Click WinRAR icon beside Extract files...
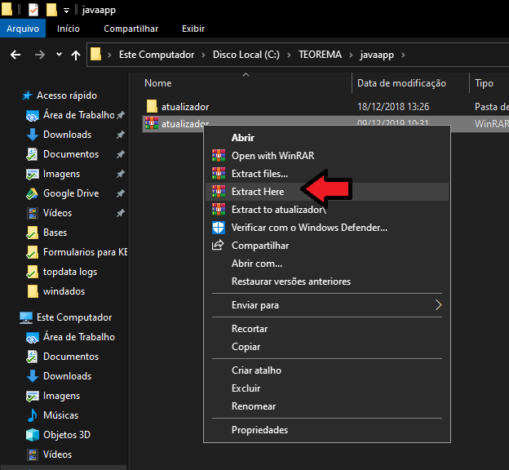Screen dimensions: 509x470 tap(219, 174)
